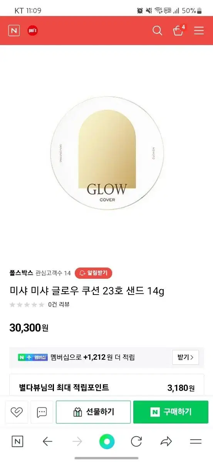Viewport: 213px width, 462px height.
Task: Reload the page with refresh icon
Action: pyautogui.click(x=136, y=442)
